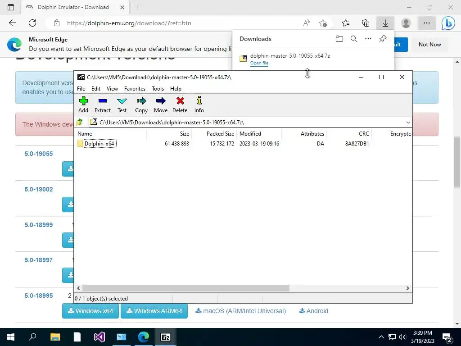Refresh the Dolphin download page
This screenshot has width=461, height=346.
click(32, 23)
